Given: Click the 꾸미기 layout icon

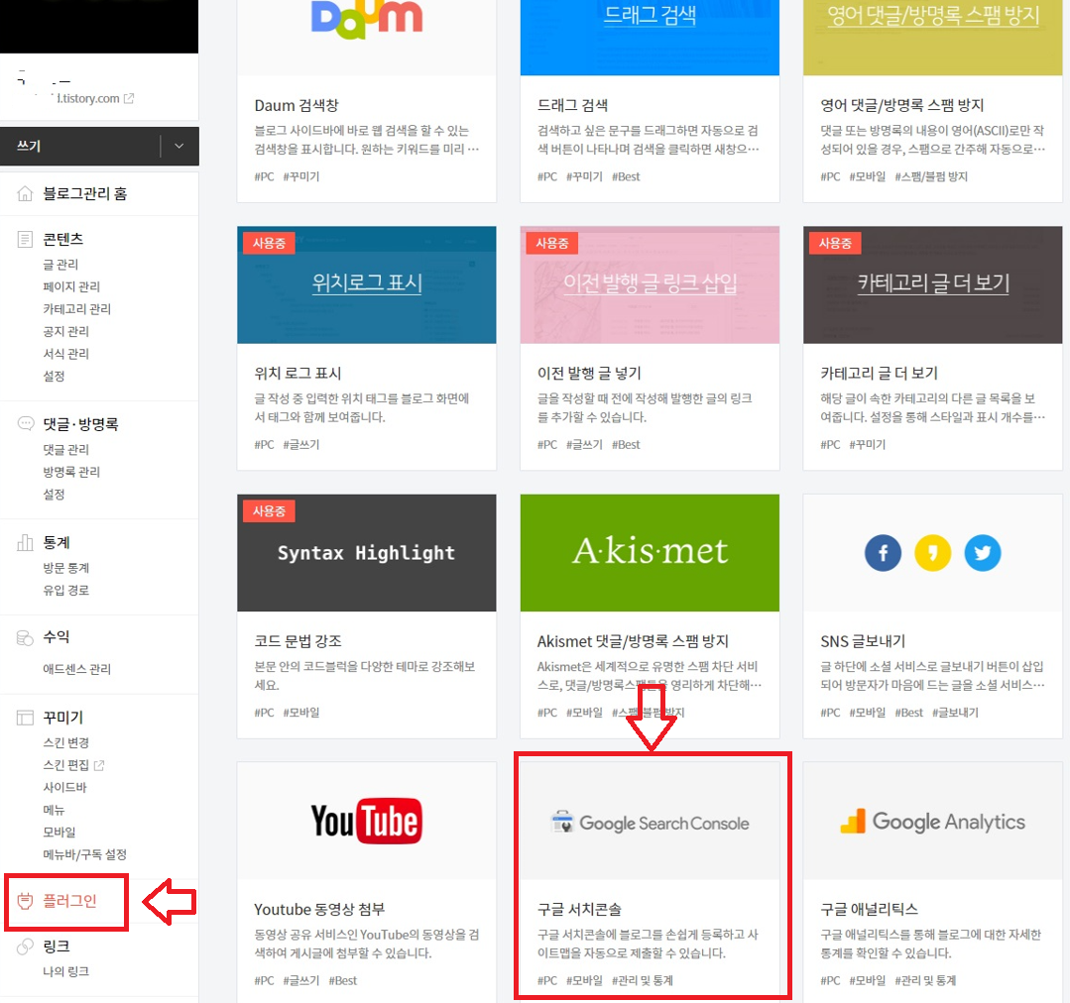Looking at the screenshot, I should [25, 718].
